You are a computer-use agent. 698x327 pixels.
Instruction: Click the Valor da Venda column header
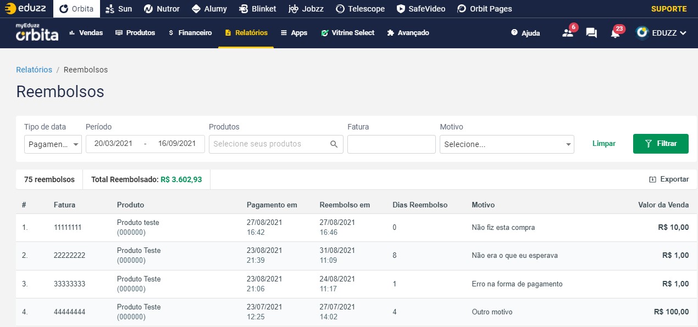coord(663,205)
